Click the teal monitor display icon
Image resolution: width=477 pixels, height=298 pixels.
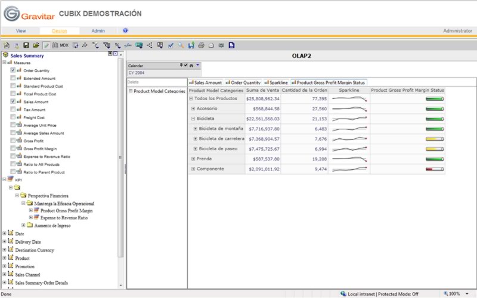tap(139, 45)
